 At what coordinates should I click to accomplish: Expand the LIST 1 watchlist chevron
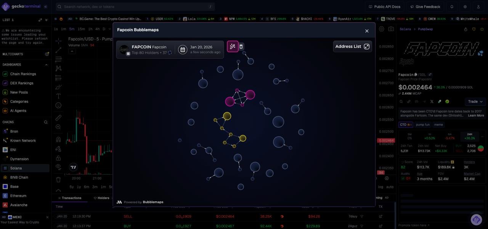click(47, 20)
